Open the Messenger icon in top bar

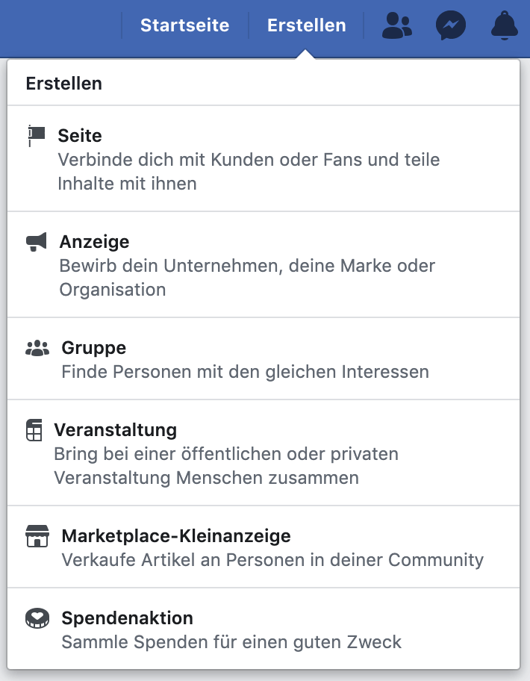[x=451, y=26]
